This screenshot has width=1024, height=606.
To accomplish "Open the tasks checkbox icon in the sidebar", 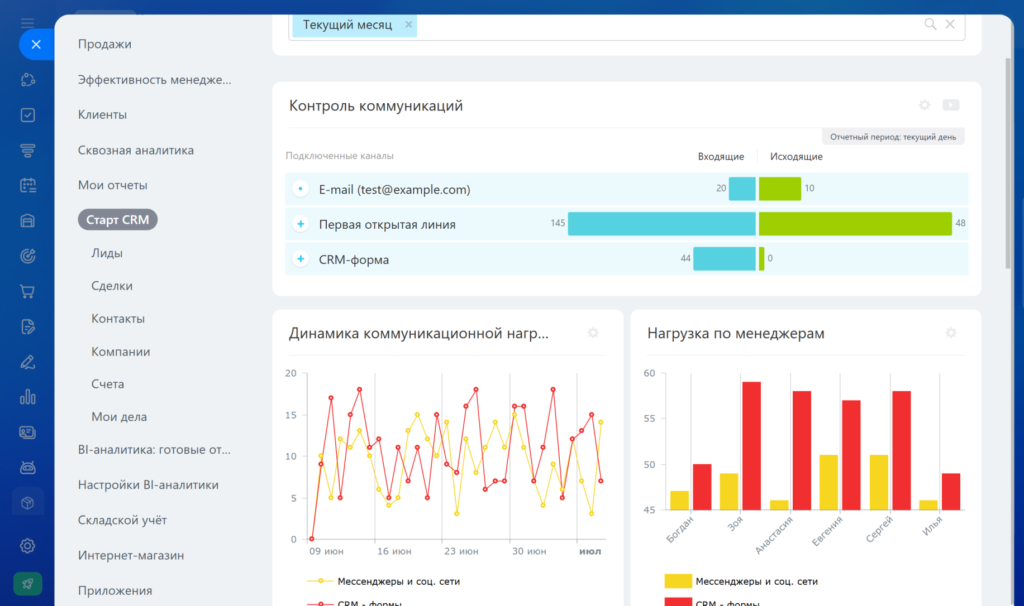I will coord(28,115).
